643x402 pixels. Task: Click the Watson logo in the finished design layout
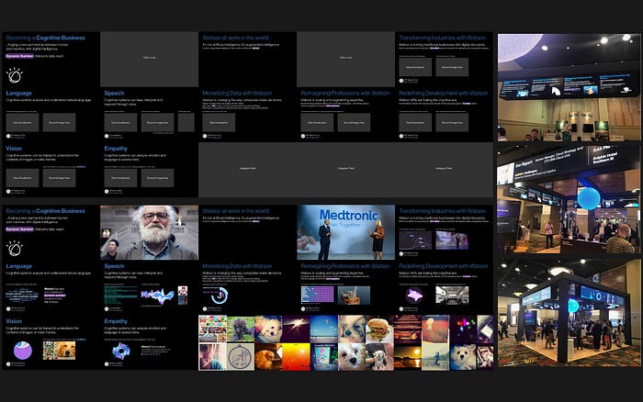click(x=15, y=249)
